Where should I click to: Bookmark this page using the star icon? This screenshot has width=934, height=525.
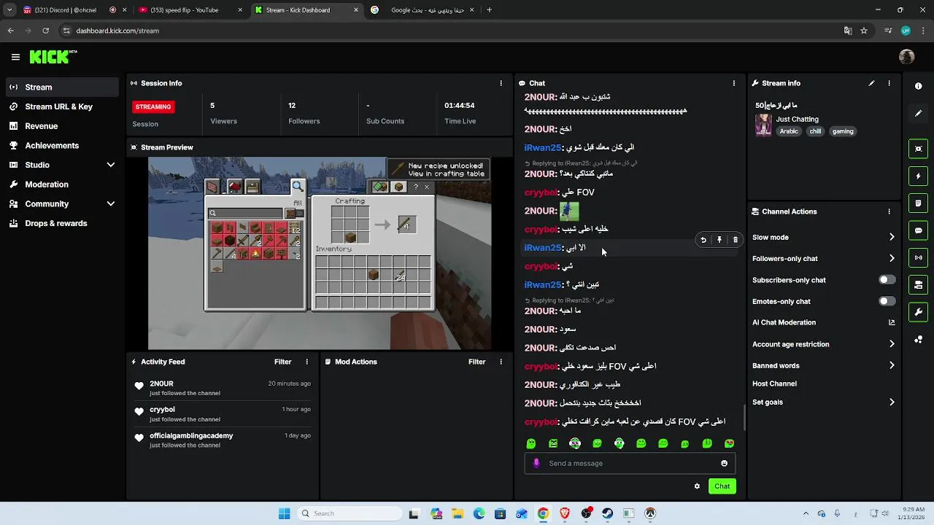tap(864, 31)
